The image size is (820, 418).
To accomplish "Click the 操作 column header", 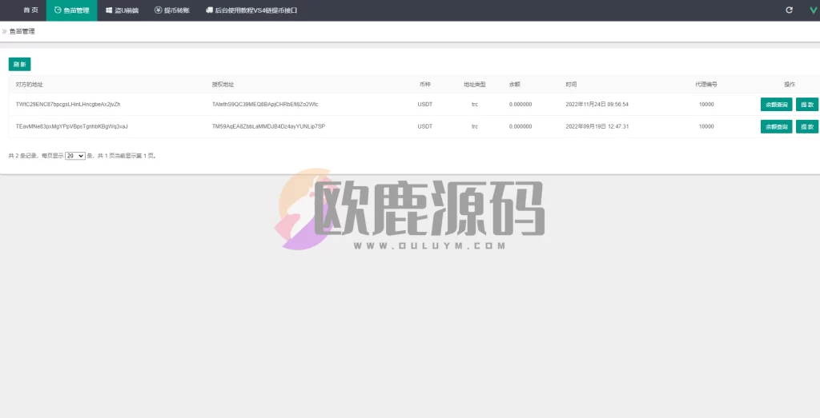I will (789, 85).
